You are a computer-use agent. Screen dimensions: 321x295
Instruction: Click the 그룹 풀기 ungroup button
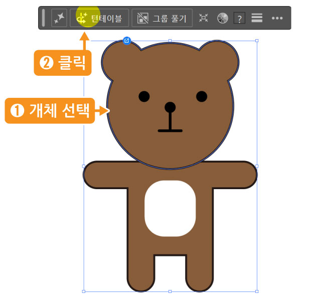(x=162, y=18)
